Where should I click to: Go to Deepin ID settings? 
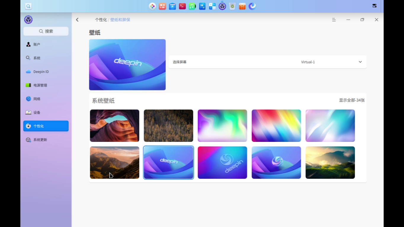(46, 72)
